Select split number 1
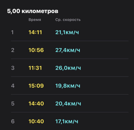 (x=12, y=32)
